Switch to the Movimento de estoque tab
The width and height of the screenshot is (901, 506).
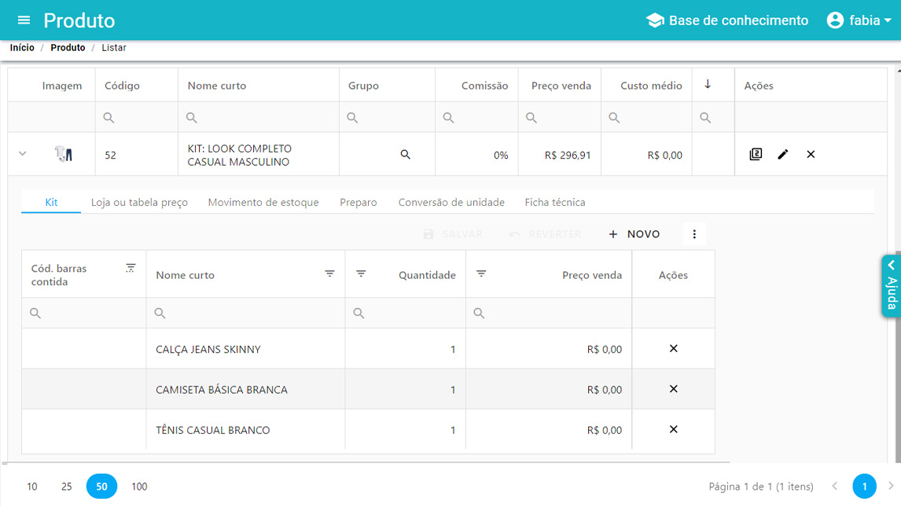pyautogui.click(x=263, y=203)
